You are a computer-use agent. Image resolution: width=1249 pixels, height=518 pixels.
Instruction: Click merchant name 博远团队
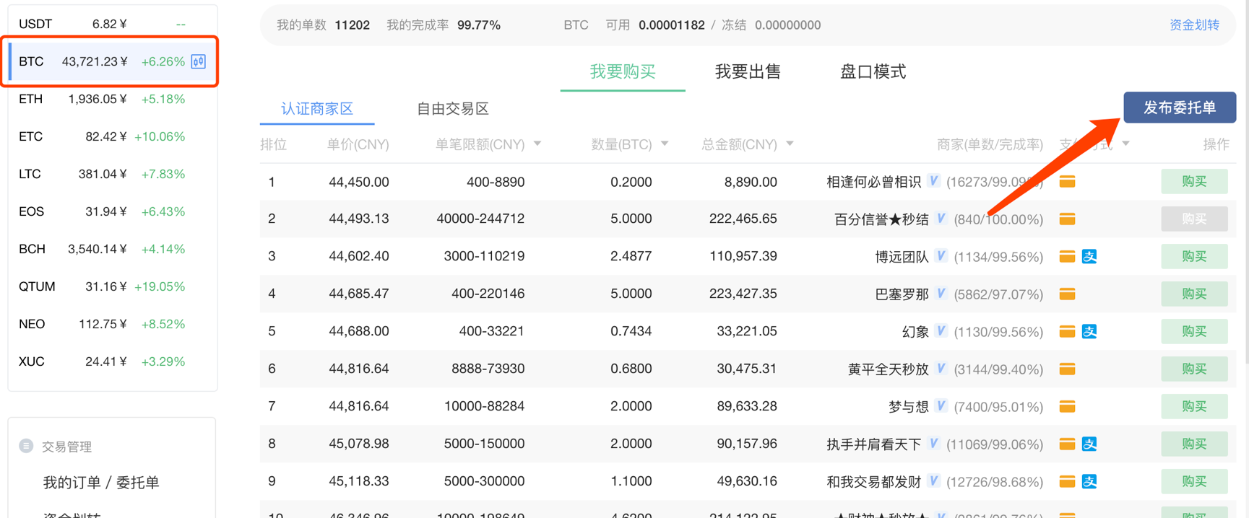click(902, 256)
